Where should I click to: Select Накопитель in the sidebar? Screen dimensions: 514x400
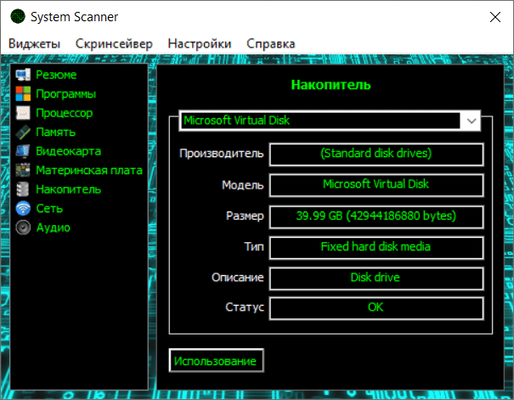[x=69, y=189]
